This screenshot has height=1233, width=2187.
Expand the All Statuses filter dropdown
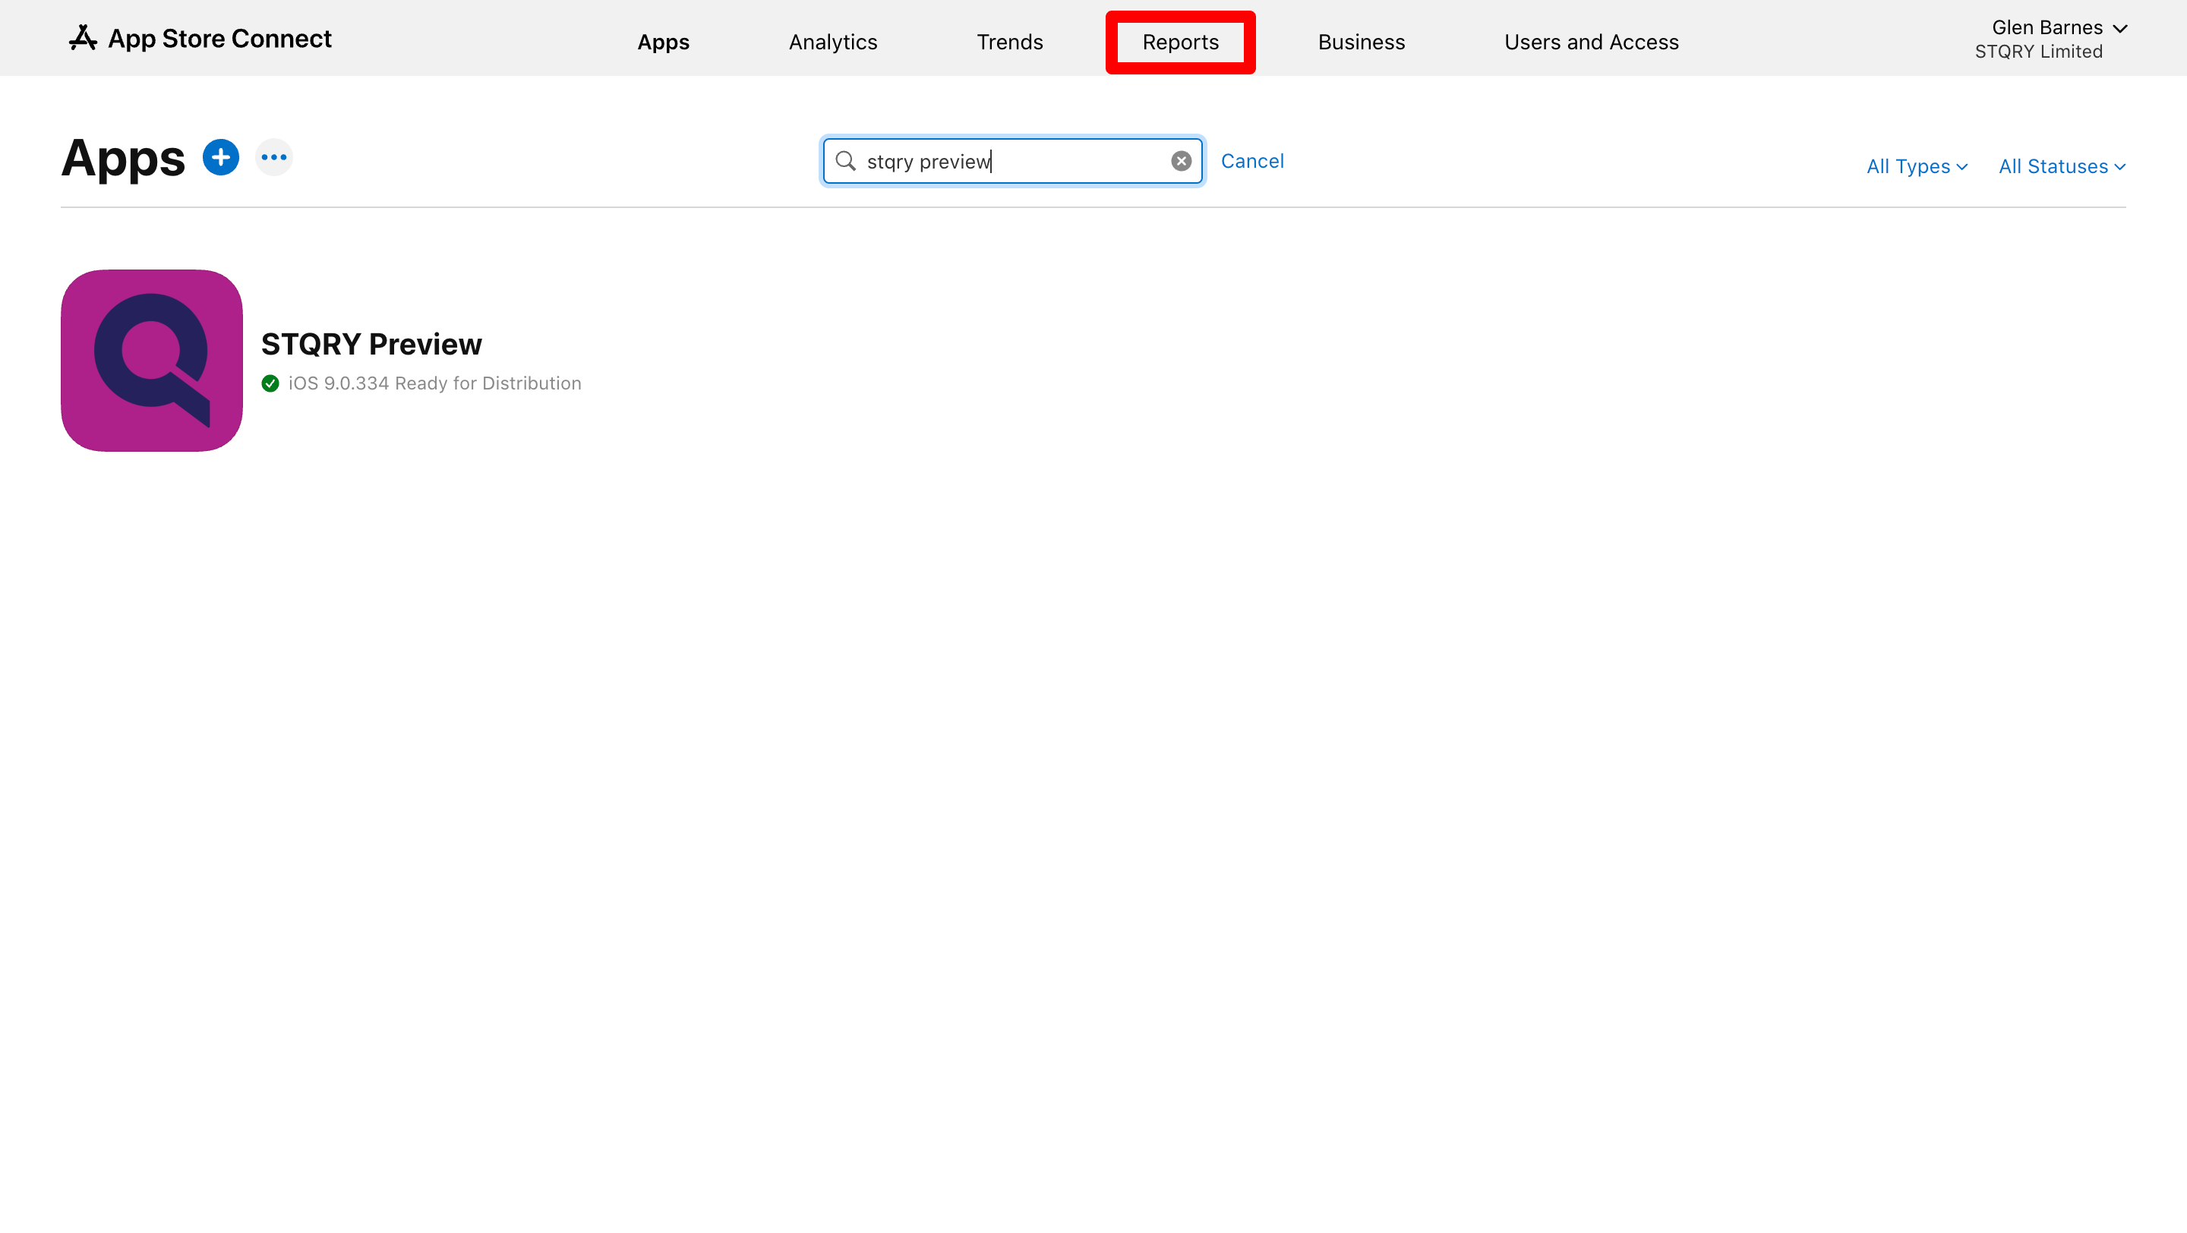tap(2062, 166)
